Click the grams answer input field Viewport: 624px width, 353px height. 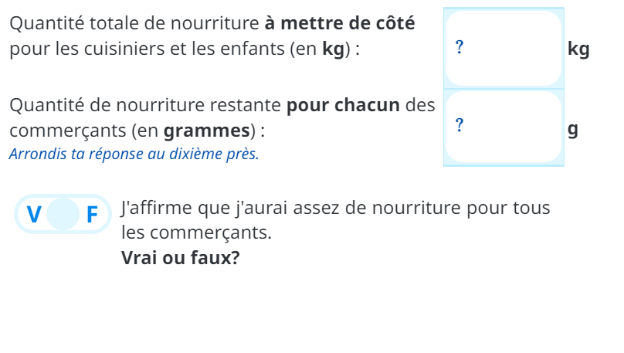(x=504, y=127)
